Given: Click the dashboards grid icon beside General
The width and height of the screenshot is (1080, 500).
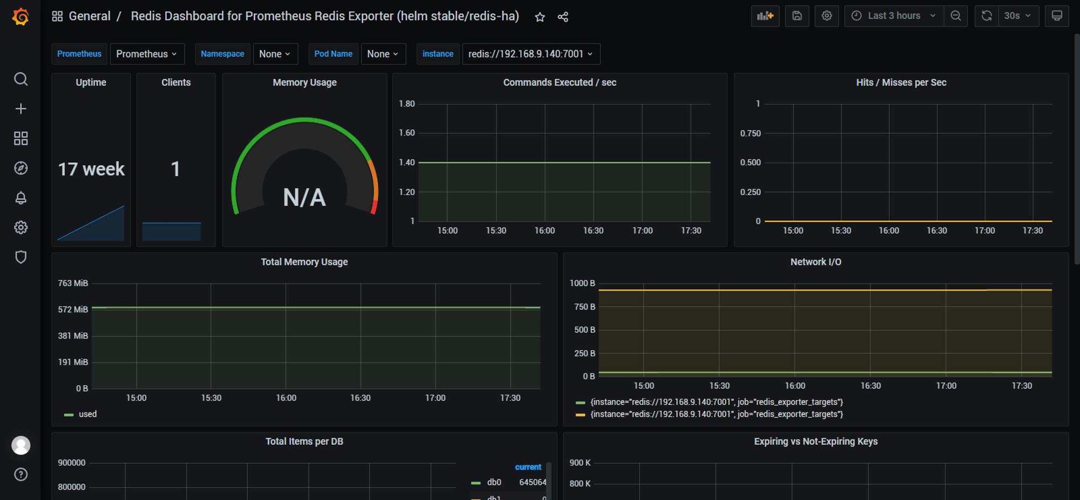Looking at the screenshot, I should [57, 16].
